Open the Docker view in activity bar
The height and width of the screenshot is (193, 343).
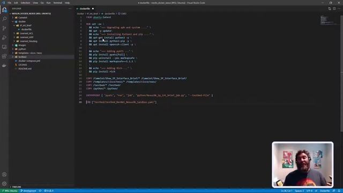pyautogui.click(x=4, y=65)
